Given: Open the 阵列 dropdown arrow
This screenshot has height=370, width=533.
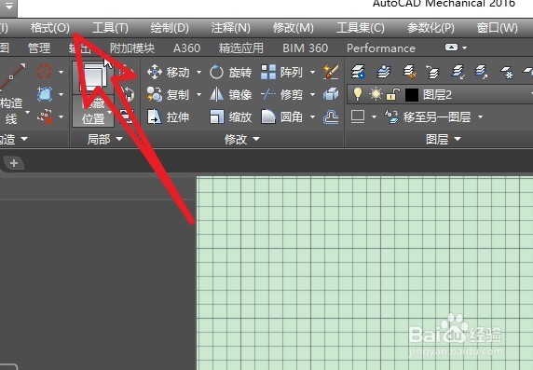Looking at the screenshot, I should (x=312, y=73).
